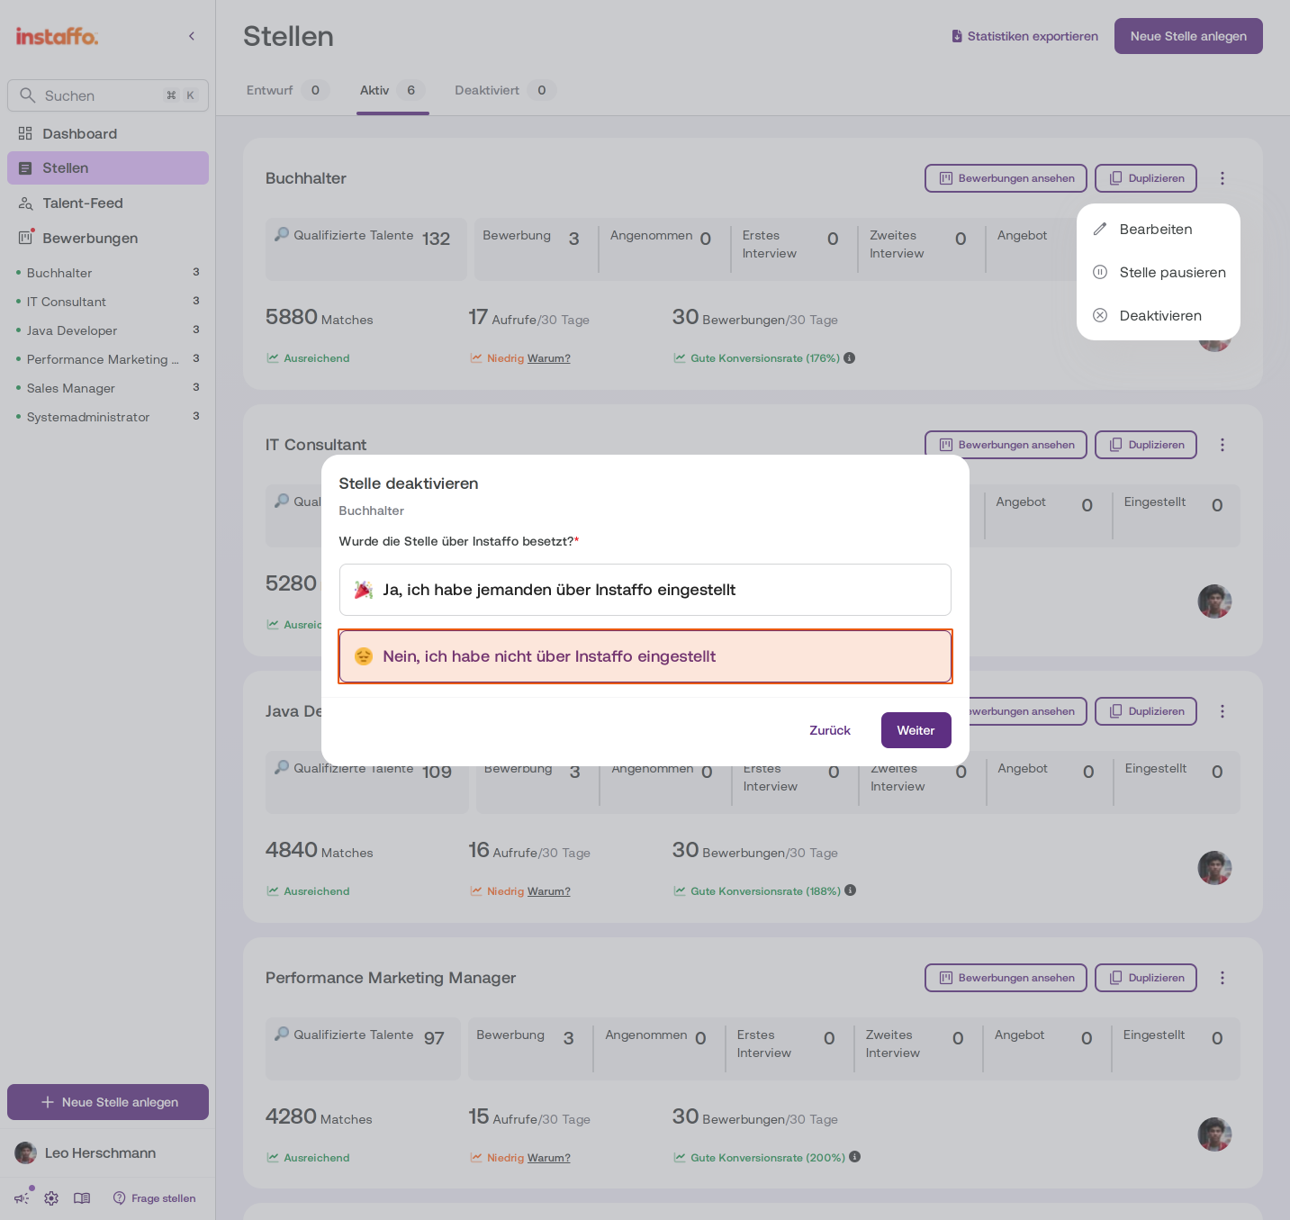The image size is (1290, 1220).
Task: Click Duplizieren on the IT Consultant card
Action: point(1146,445)
